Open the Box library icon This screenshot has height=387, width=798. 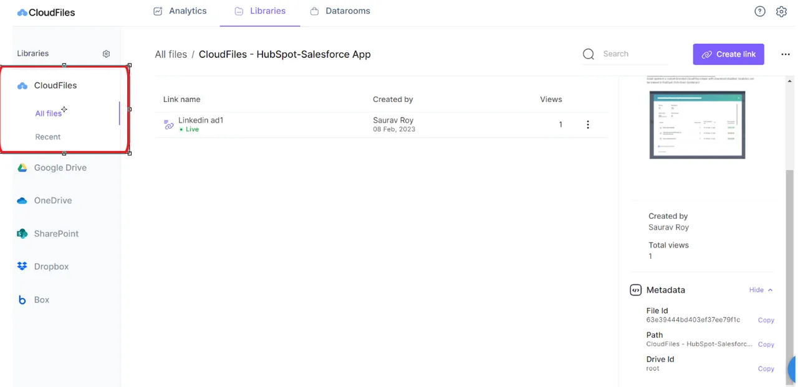coord(22,299)
